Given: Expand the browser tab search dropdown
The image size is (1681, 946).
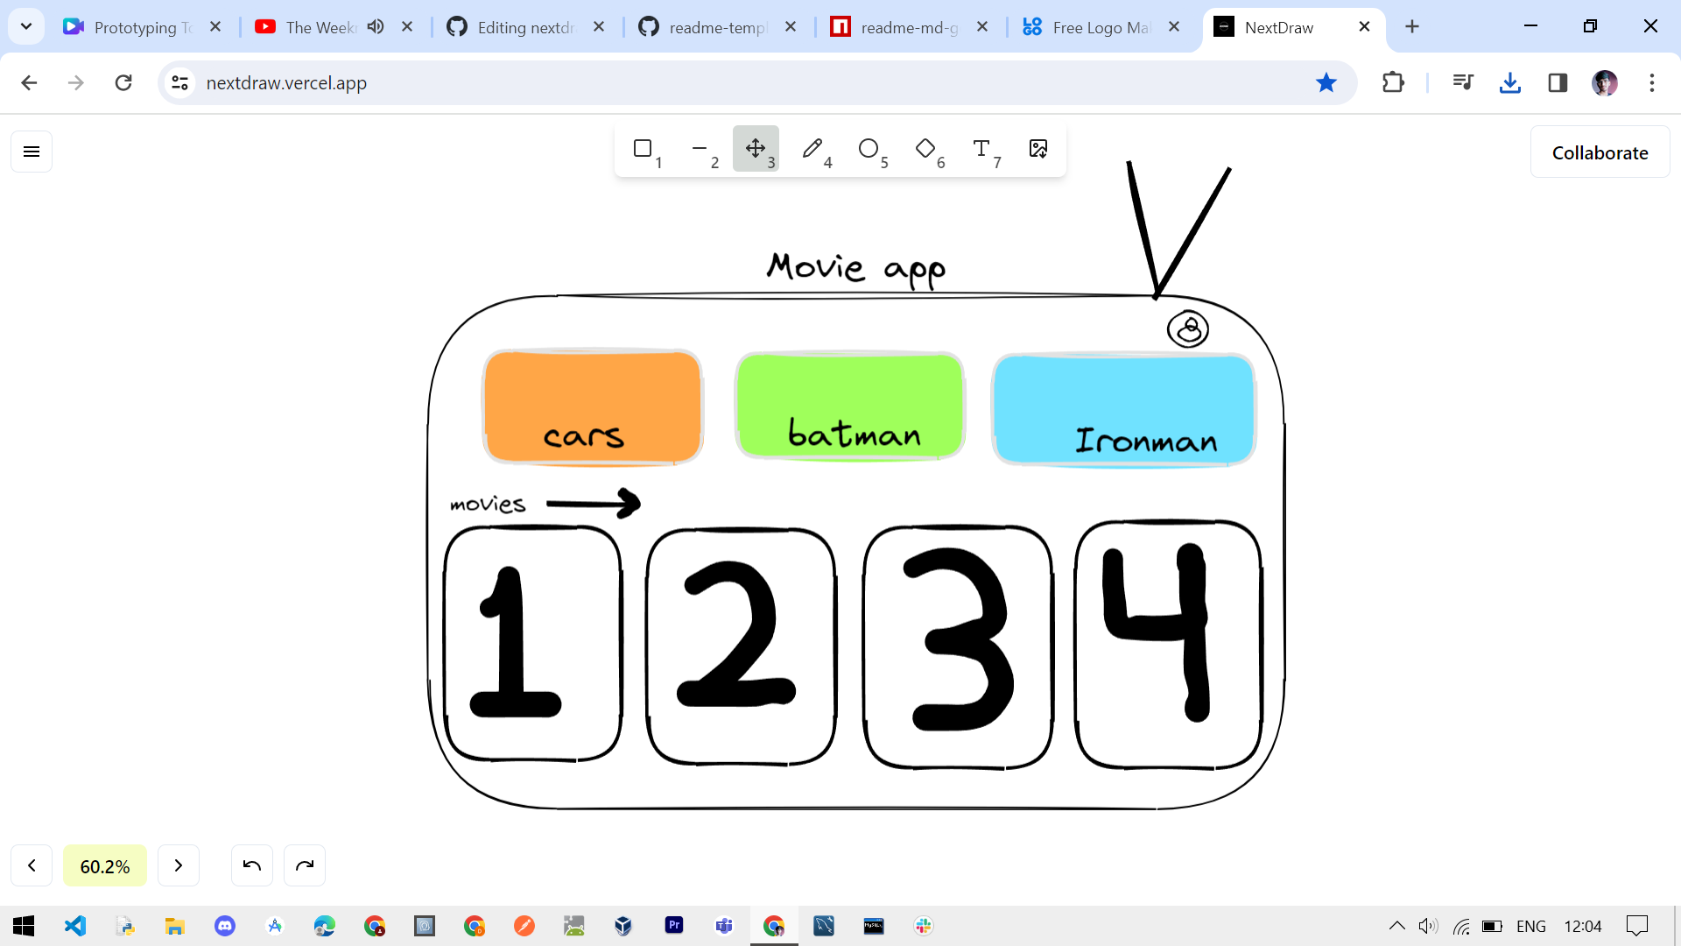Looking at the screenshot, I should click(x=26, y=26).
